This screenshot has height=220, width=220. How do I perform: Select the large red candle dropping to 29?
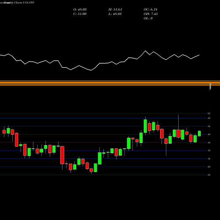coord(62,155)
